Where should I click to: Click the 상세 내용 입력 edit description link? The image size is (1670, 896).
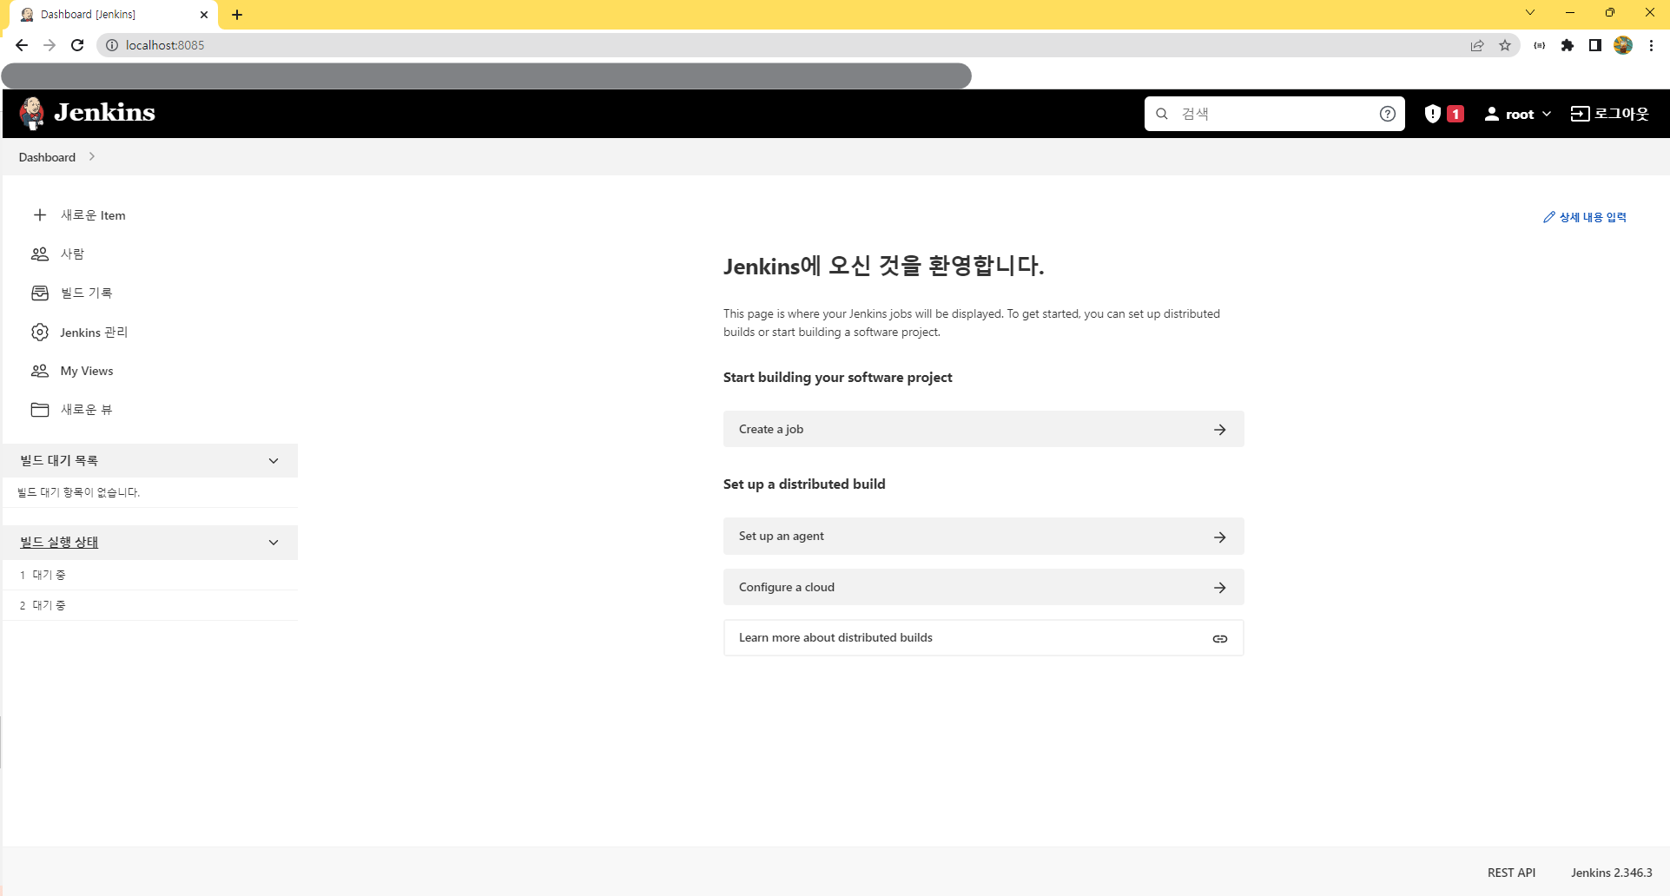tap(1585, 217)
